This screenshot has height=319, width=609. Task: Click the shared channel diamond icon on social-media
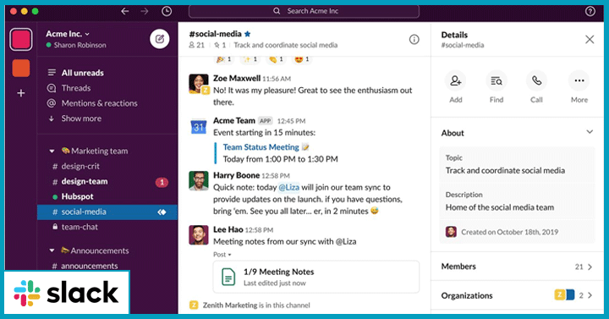162,212
